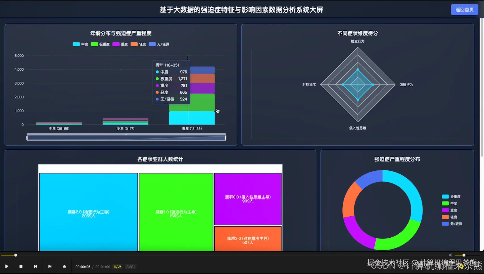Mute audio using the speaker icon
This screenshot has width=484, height=274.
tap(451, 255)
